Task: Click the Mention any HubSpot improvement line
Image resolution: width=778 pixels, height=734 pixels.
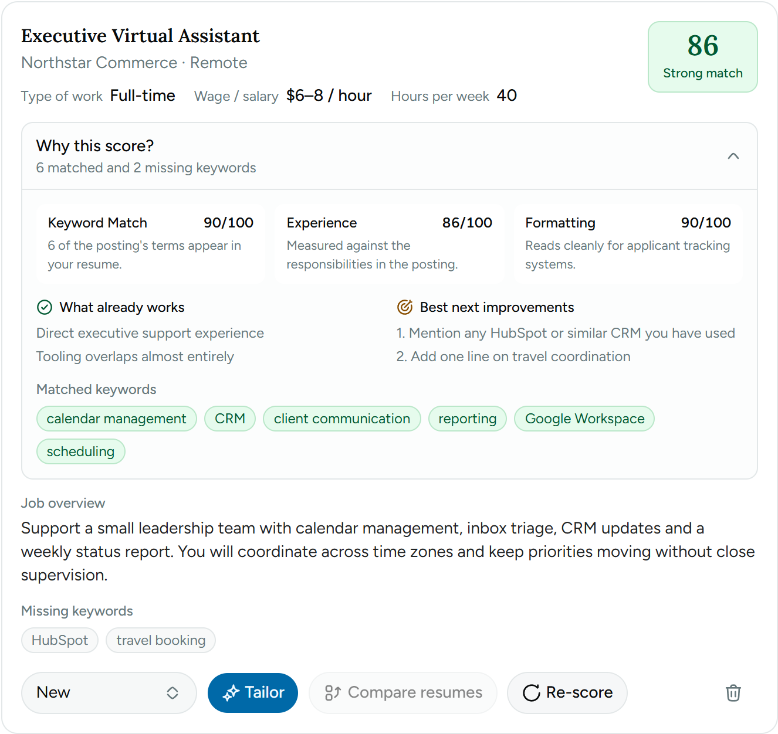Action: click(566, 333)
